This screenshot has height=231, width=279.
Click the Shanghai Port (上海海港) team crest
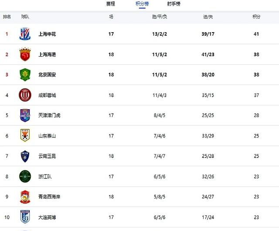coord(25,54)
